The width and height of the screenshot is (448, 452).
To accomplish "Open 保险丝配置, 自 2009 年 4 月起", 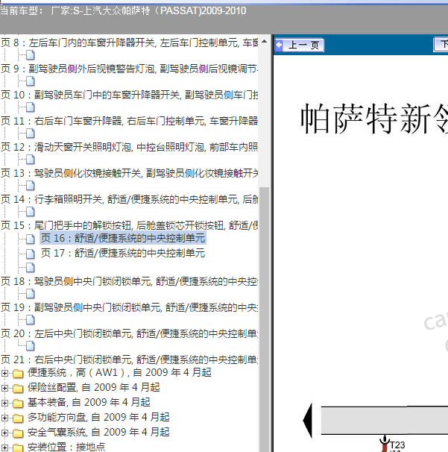I will 94,387.
